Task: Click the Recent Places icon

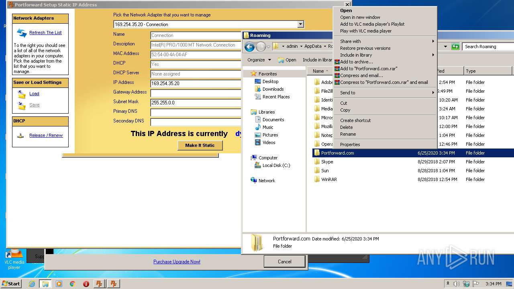Action: click(x=258, y=97)
